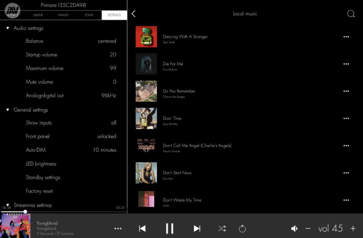Play the song titled Don't Waste My Time
363x238 pixels.
tap(182, 200)
